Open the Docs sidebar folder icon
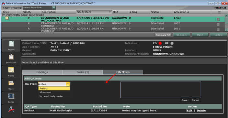228x118 pixels. 11,85
